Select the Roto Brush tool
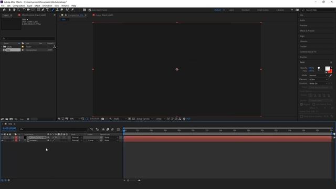This screenshot has width=336, height=189. pyautogui.click(x=68, y=10)
